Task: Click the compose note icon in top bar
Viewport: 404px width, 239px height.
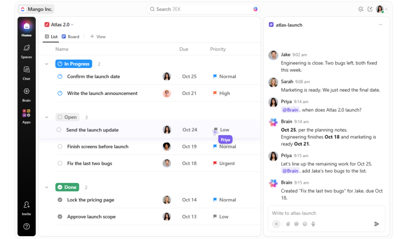Action: click(370, 9)
